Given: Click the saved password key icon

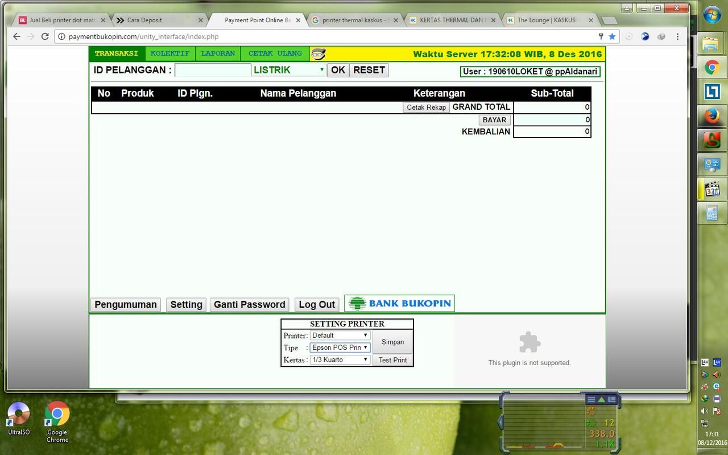Looking at the screenshot, I should [601, 36].
